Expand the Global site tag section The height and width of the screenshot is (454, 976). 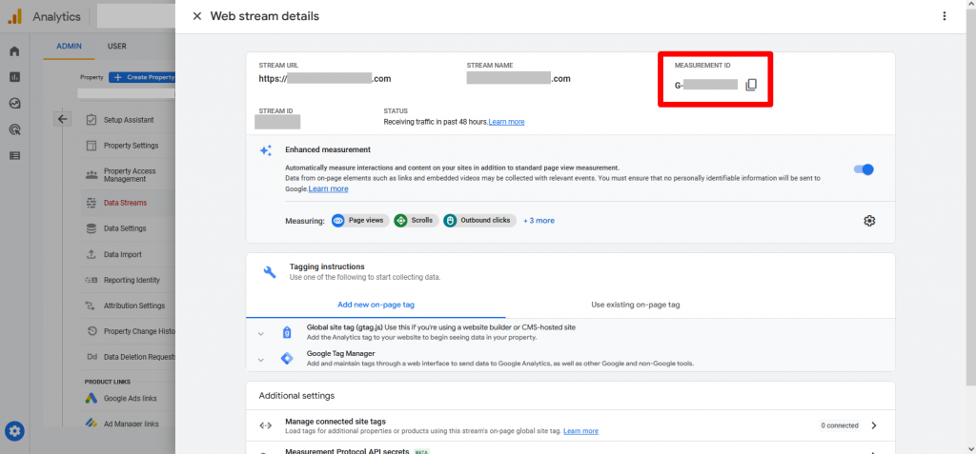pos(261,334)
